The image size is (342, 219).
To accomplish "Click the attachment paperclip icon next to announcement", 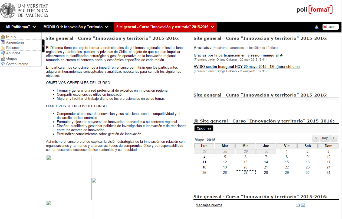I will point(282,55).
